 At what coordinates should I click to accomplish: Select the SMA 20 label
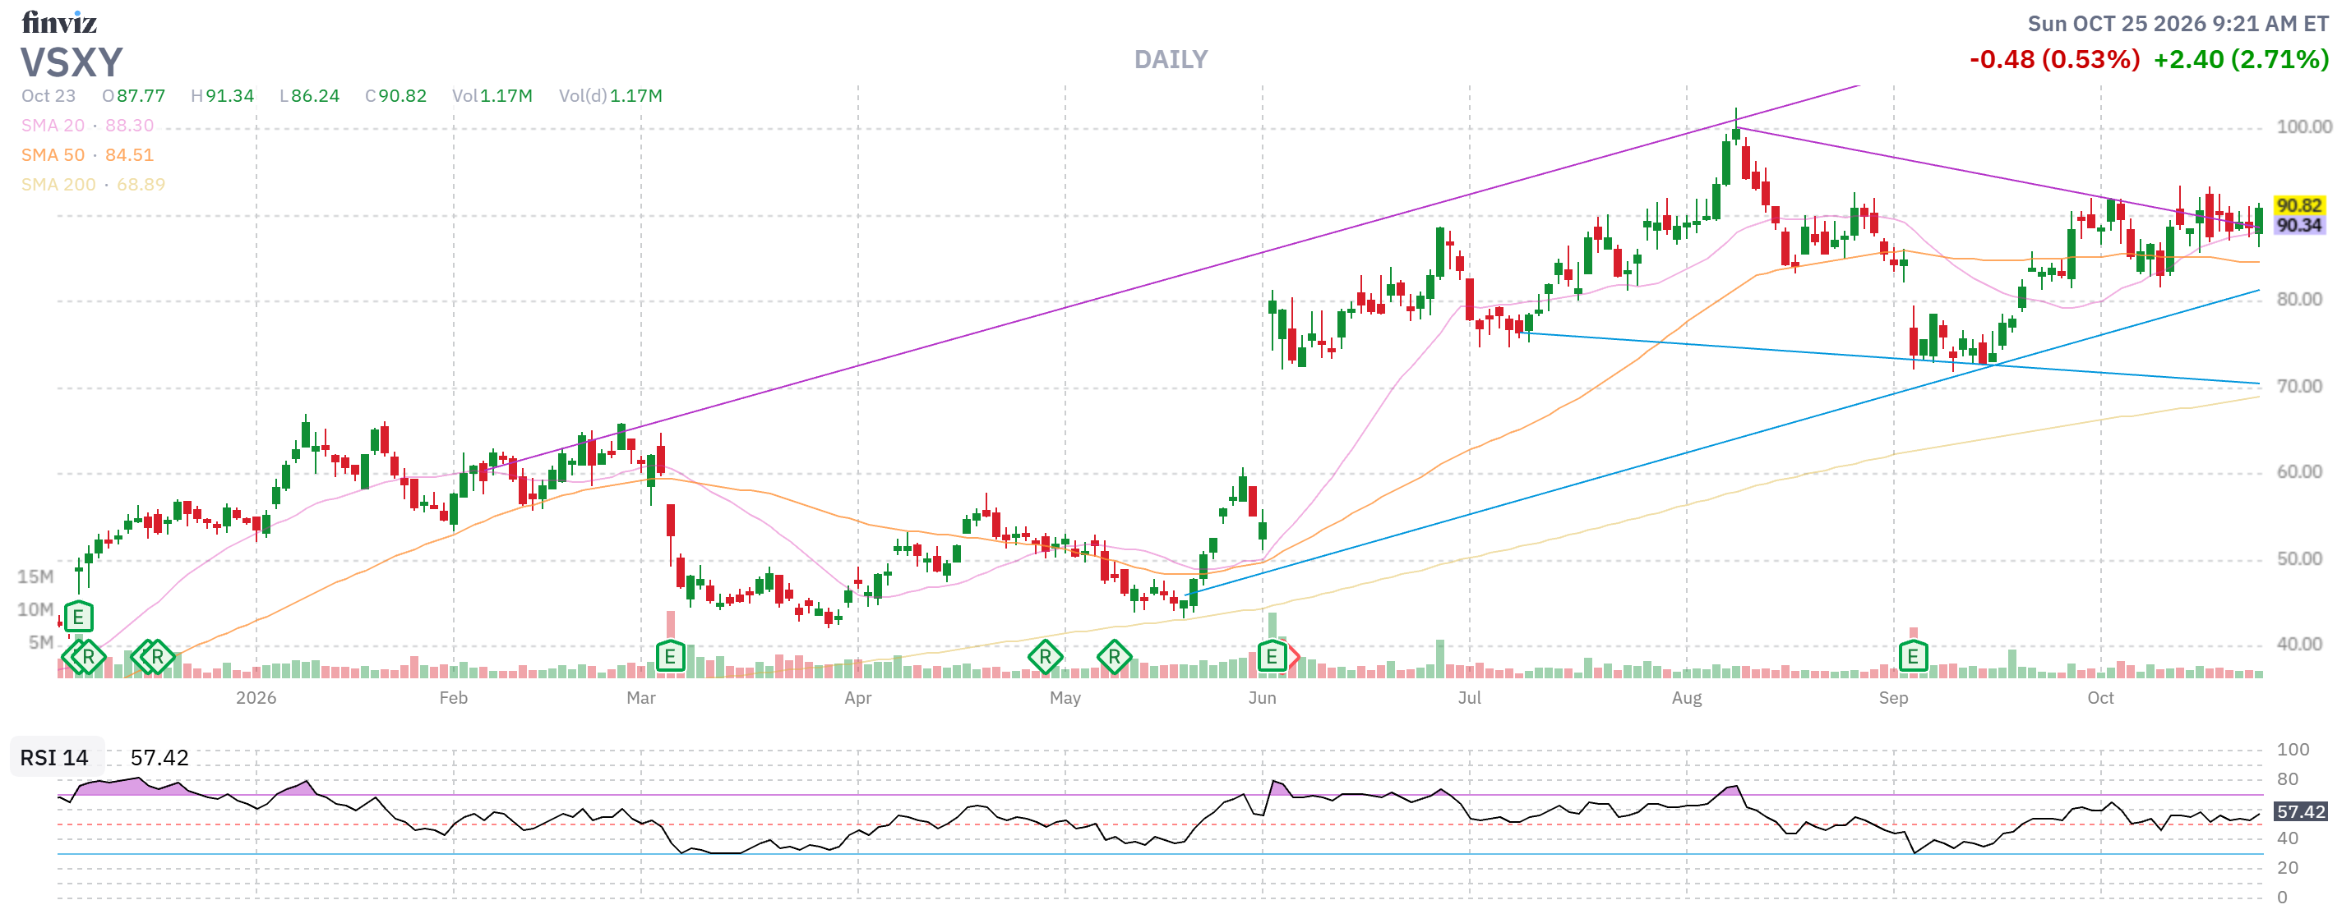[x=53, y=125]
